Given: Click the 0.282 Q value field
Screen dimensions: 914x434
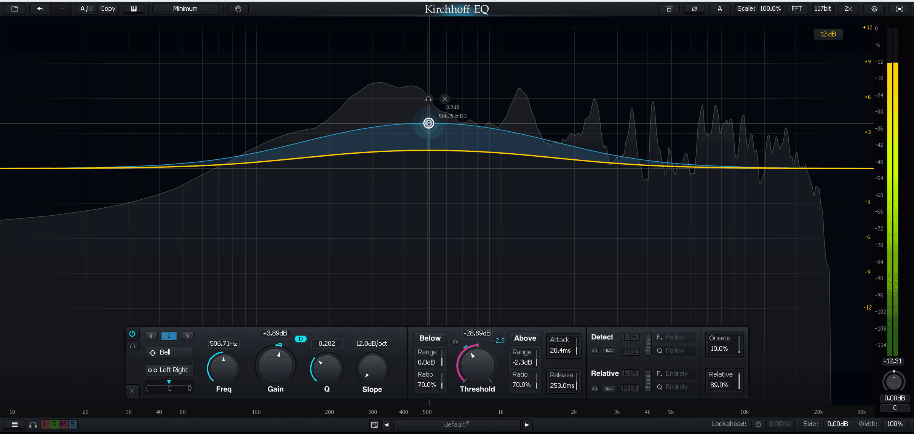Looking at the screenshot, I should click(x=327, y=343).
